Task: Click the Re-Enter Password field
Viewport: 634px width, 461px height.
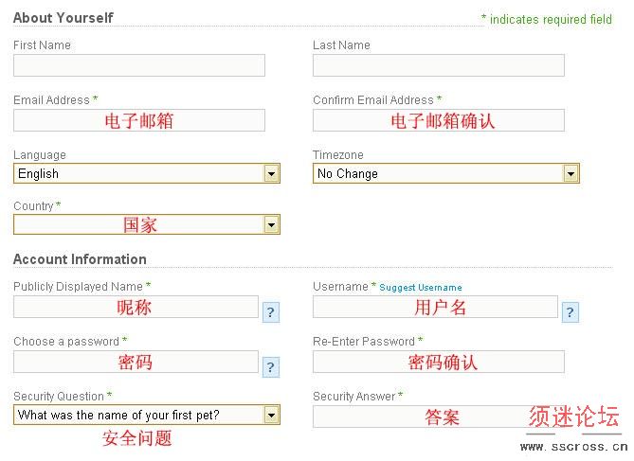Action: [x=439, y=362]
